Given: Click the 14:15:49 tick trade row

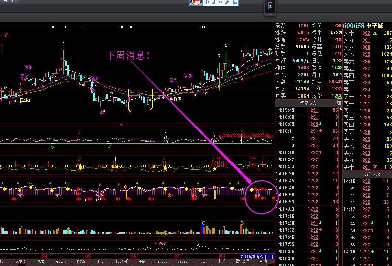Looking at the screenshot, I should coord(307,110).
